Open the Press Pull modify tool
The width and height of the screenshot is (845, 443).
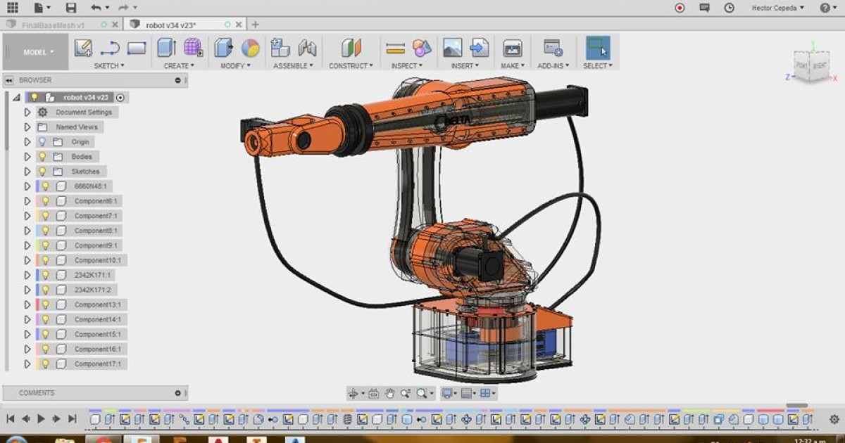[x=223, y=48]
